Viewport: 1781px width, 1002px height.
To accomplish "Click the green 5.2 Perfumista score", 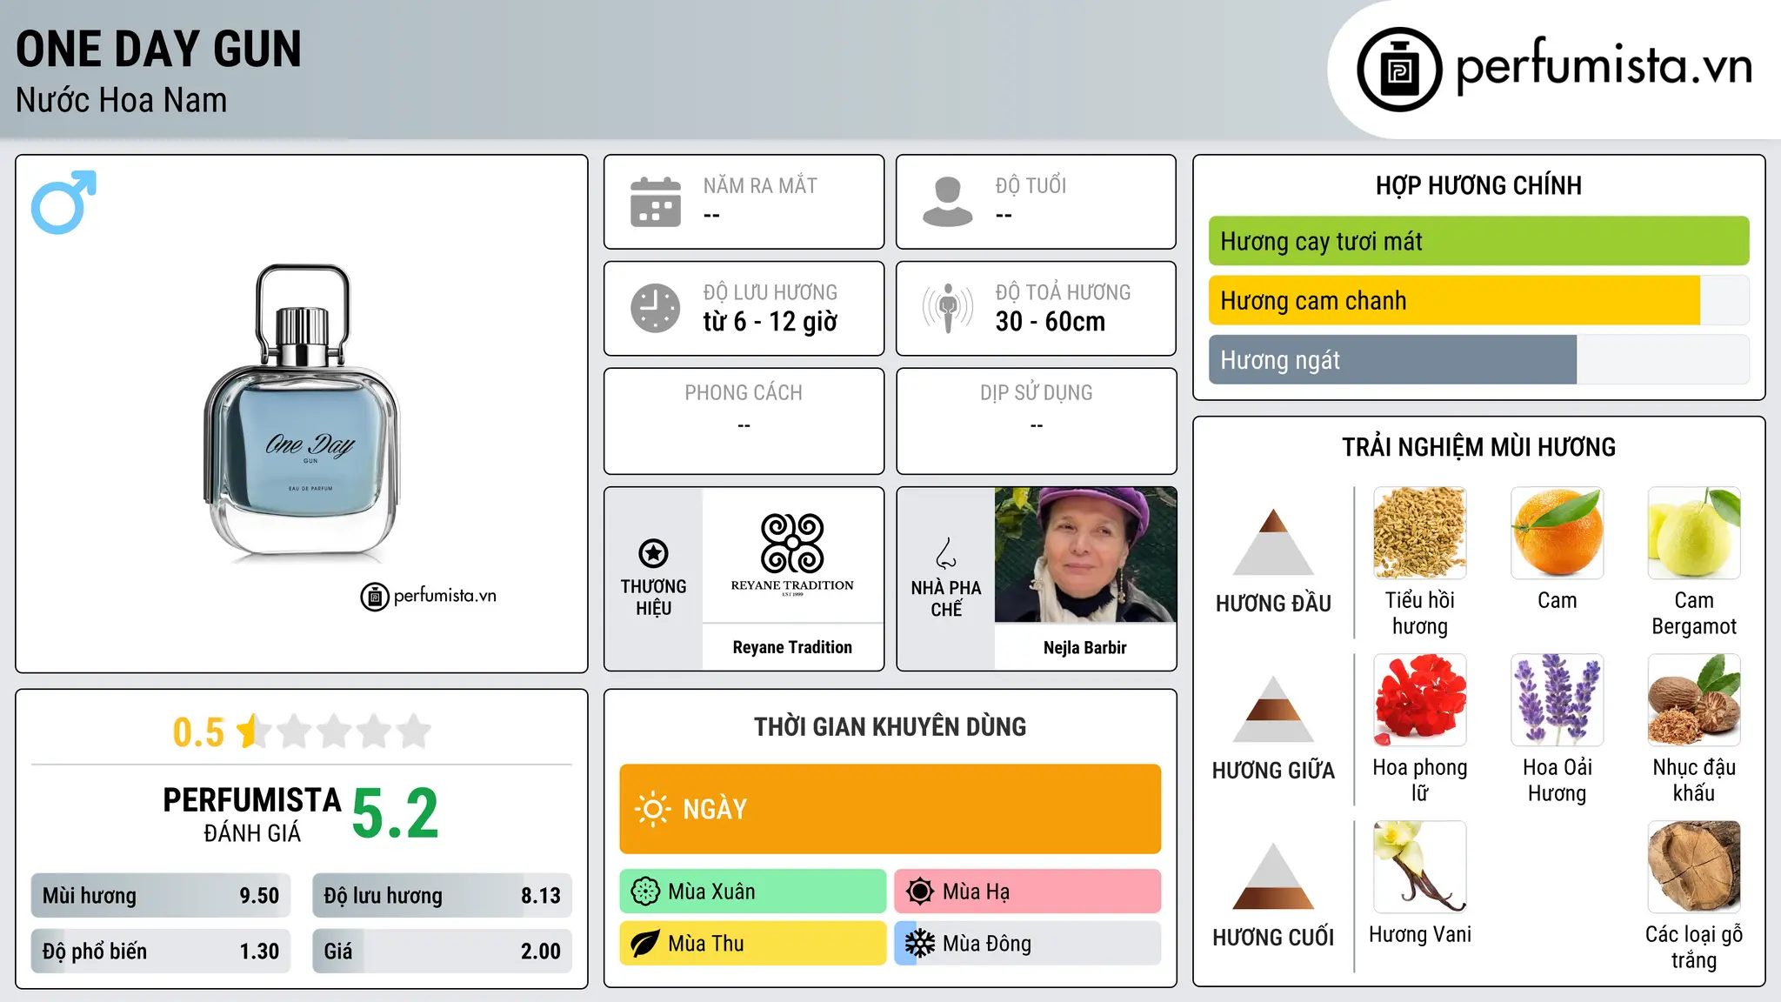I will pos(396,813).
